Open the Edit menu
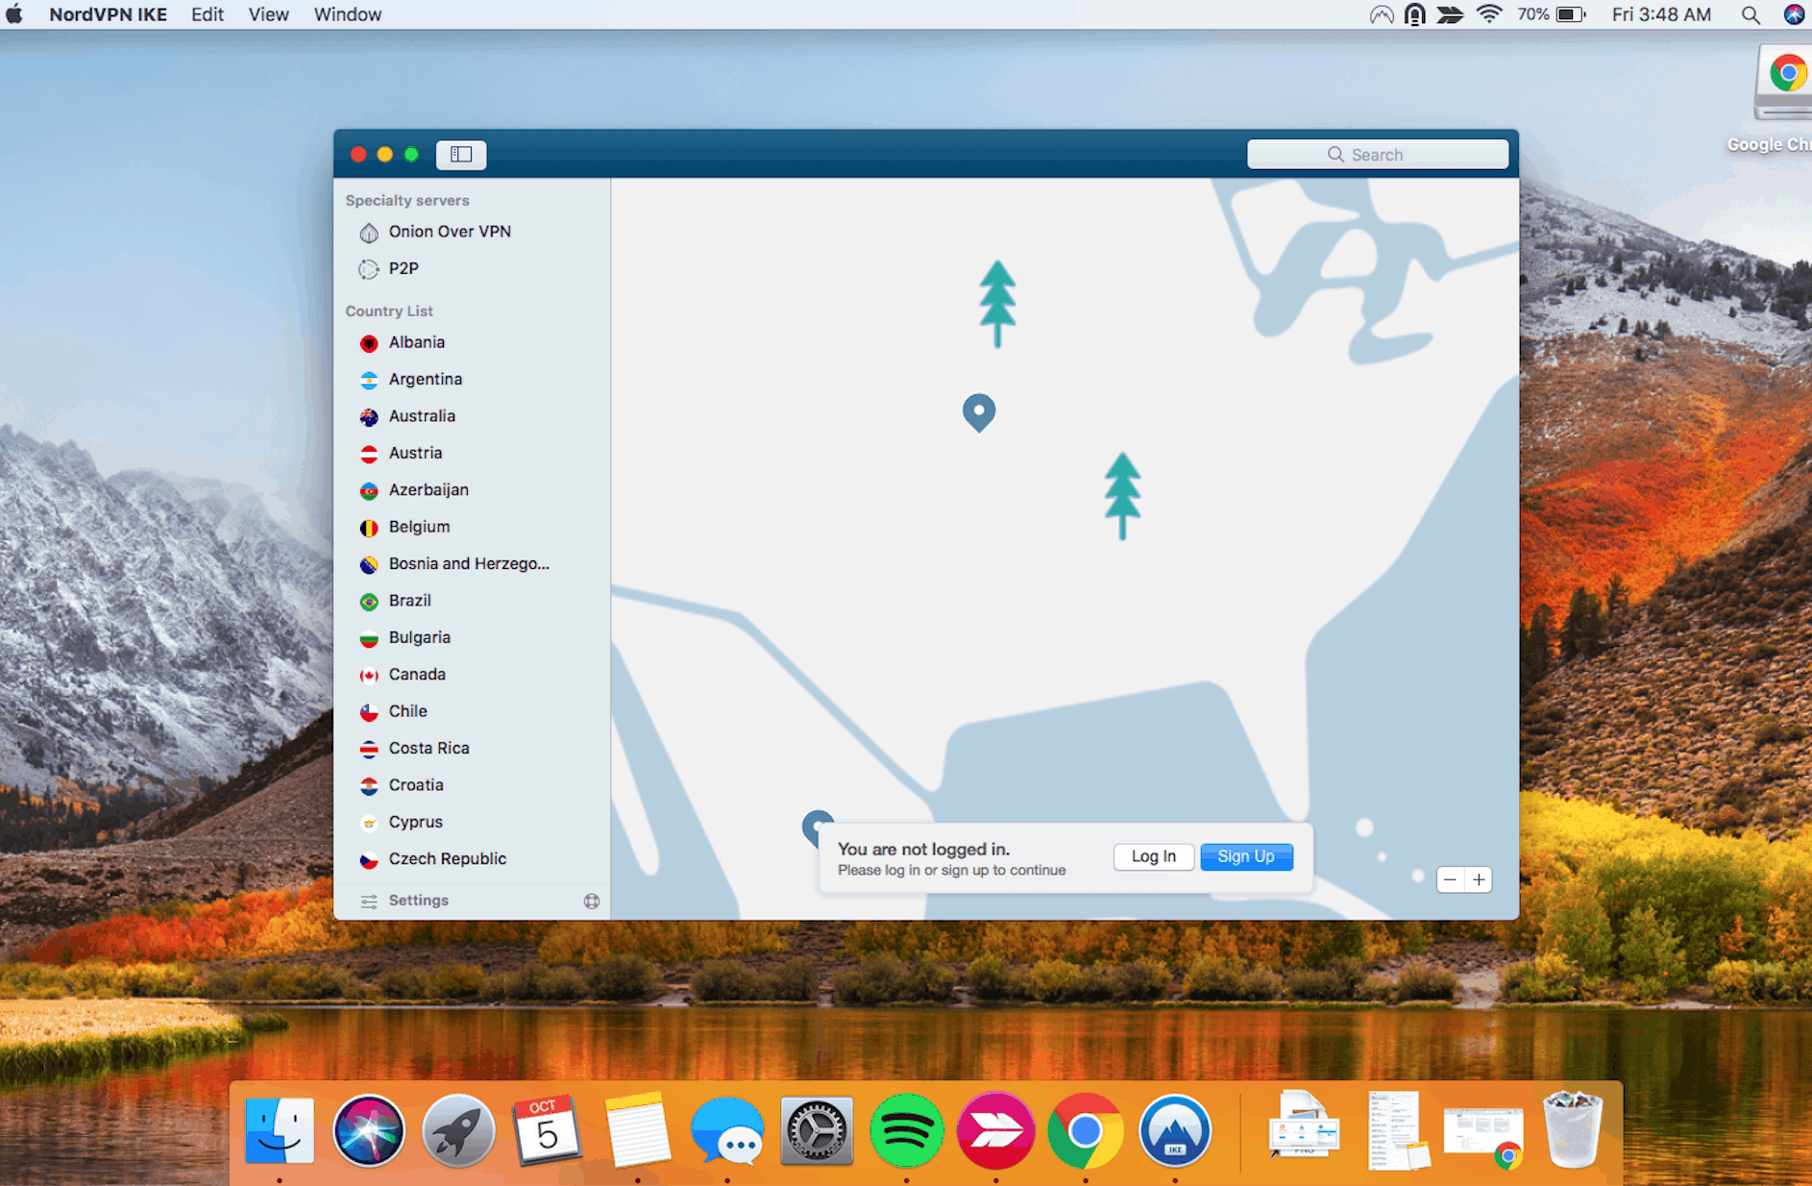1812x1186 pixels. 208,14
